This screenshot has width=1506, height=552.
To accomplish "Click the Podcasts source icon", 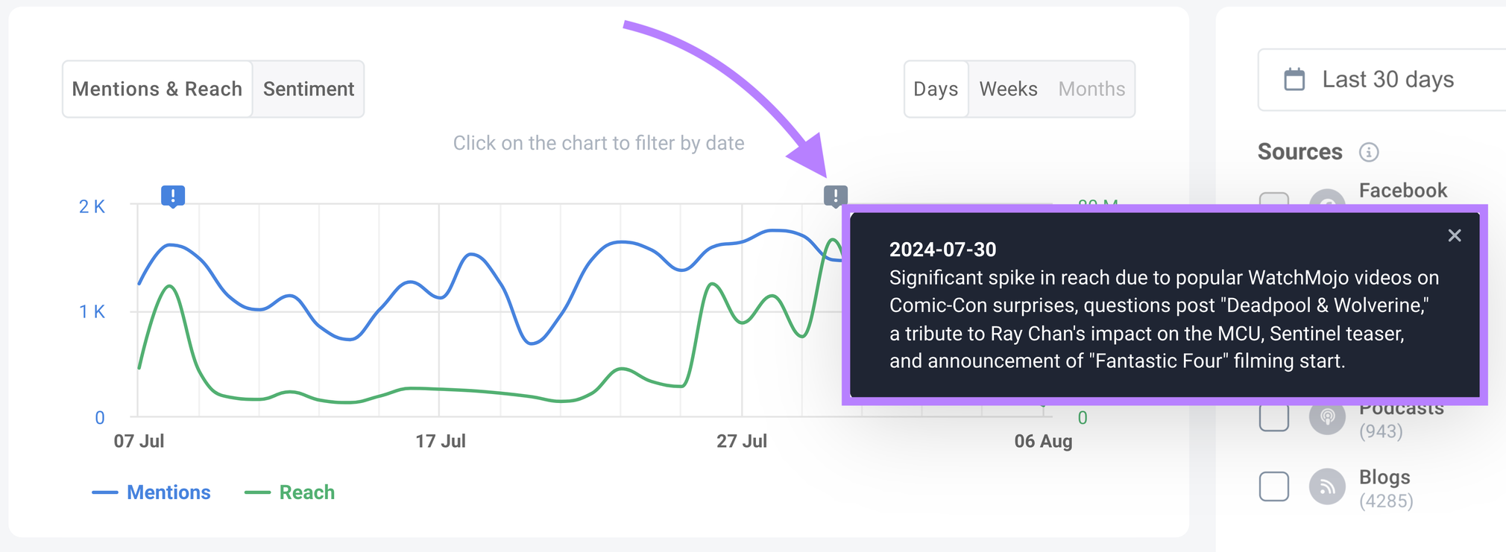I will click(x=1327, y=418).
